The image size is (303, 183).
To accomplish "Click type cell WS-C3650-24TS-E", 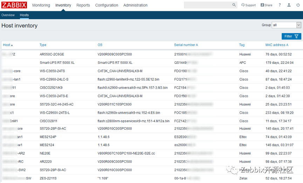I will pos(54,96).
